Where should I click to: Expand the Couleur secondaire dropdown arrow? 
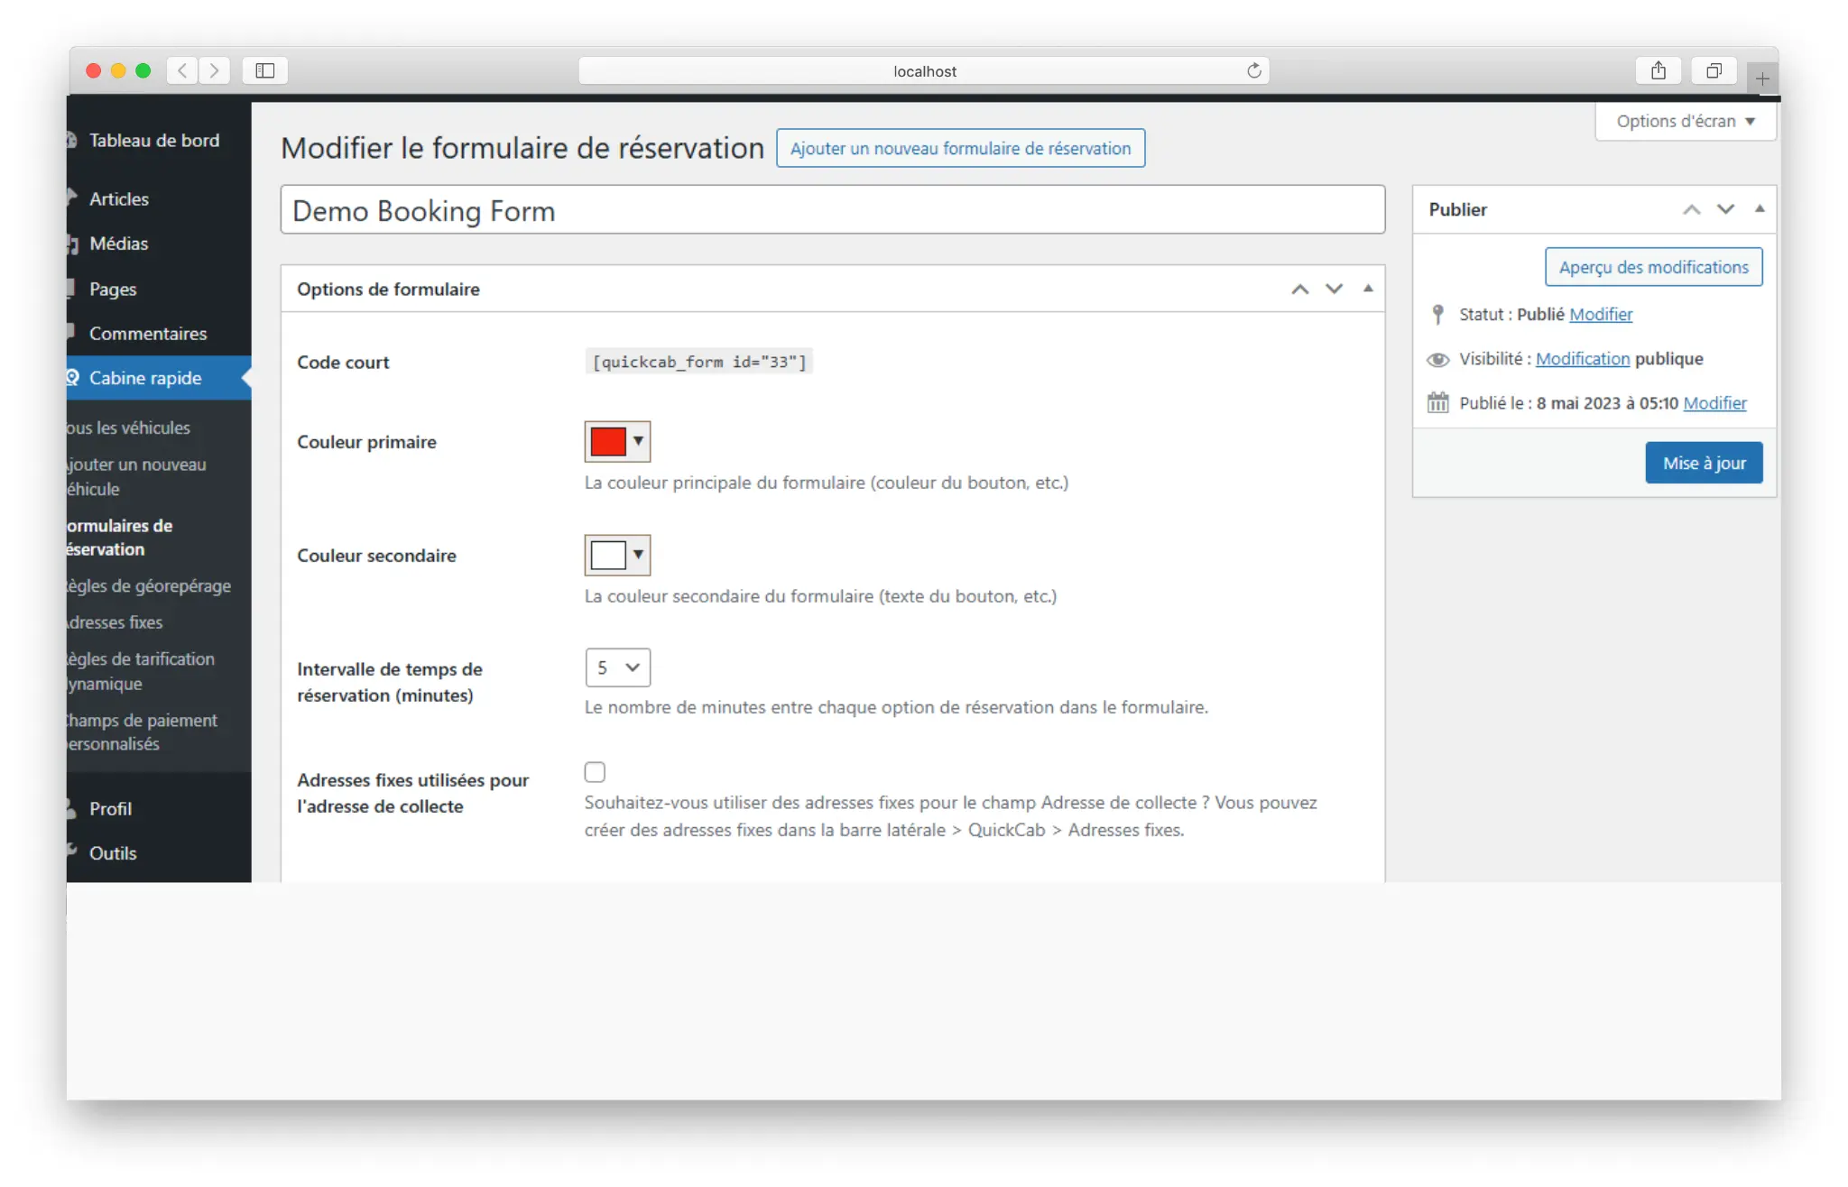[638, 555]
